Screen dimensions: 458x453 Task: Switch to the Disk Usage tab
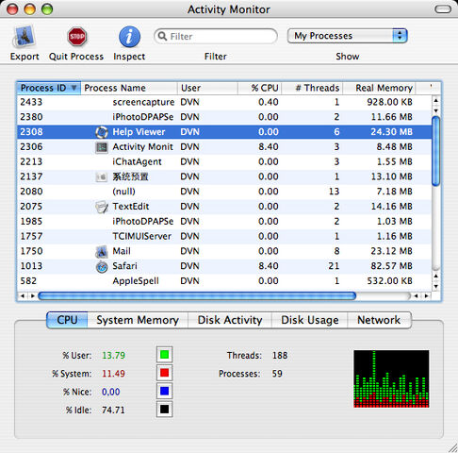coord(310,320)
